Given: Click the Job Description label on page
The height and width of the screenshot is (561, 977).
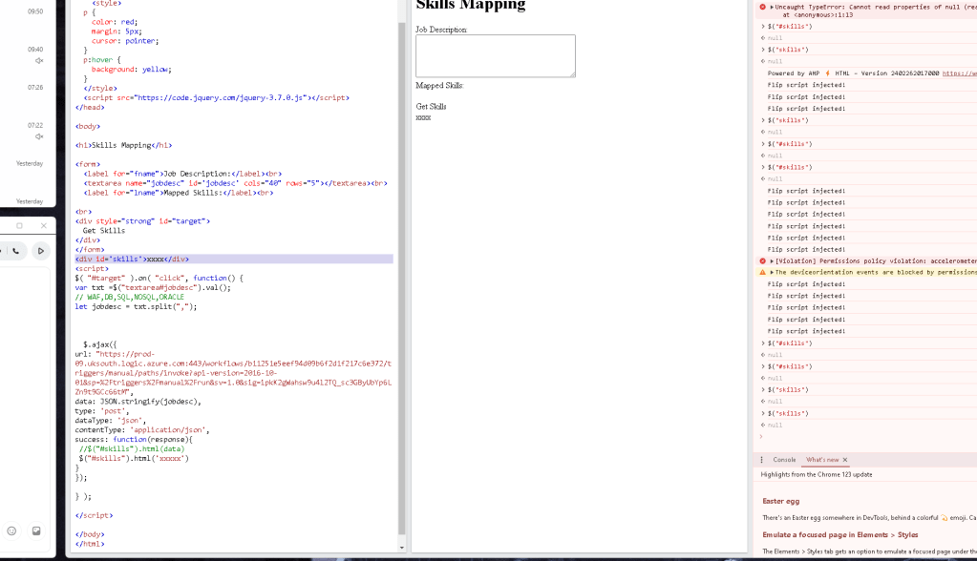Looking at the screenshot, I should (x=441, y=30).
